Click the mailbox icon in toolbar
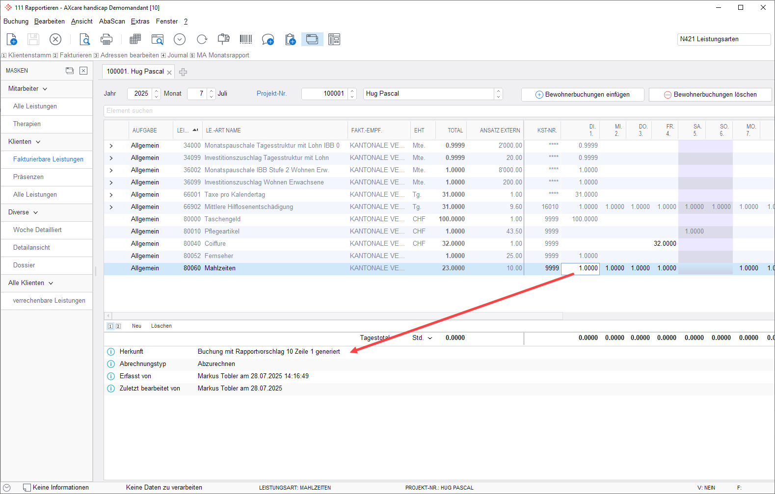The height and width of the screenshot is (494, 775). (224, 39)
